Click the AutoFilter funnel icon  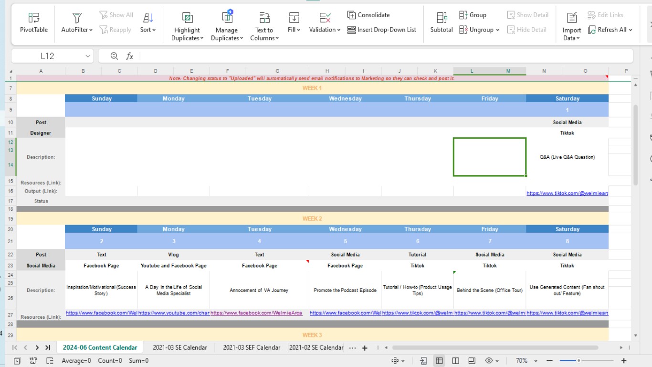(x=77, y=18)
